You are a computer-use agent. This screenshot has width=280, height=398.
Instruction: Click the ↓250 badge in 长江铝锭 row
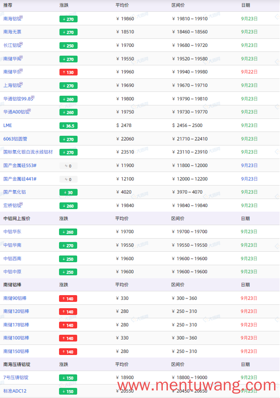click(68, 46)
